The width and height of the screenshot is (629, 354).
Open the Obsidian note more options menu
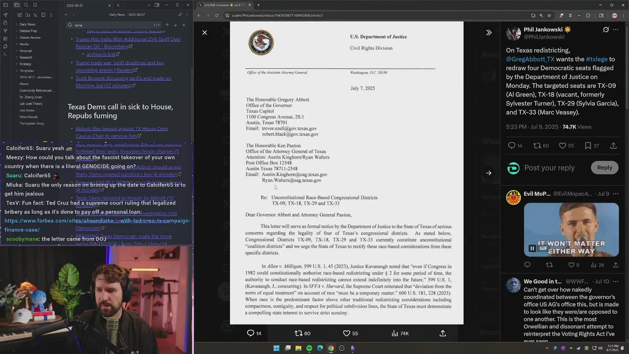pos(187,15)
